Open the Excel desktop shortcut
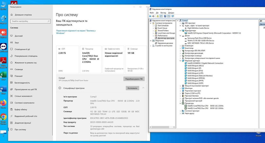Screen dimensions: 265x143 click(3, 76)
